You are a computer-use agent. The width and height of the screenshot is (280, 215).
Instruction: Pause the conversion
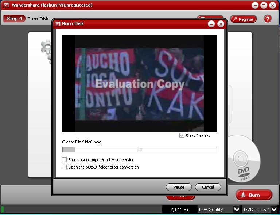pyautogui.click(x=179, y=187)
